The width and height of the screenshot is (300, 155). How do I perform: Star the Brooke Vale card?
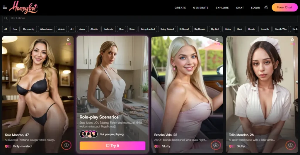[x=217, y=39]
